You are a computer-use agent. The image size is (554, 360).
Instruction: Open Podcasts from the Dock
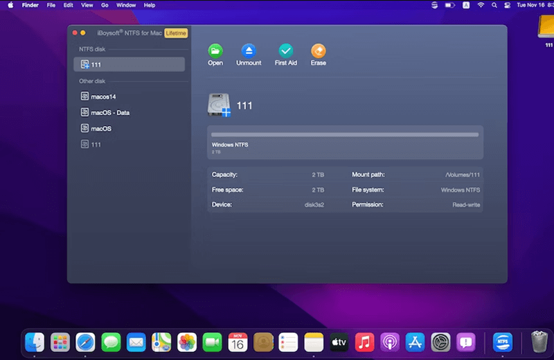coord(390,342)
